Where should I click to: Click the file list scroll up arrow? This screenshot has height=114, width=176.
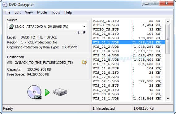pyautogui.click(x=168, y=21)
